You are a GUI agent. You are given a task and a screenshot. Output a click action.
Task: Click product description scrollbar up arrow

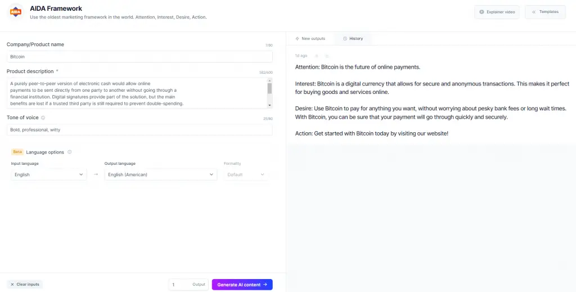[269, 80]
